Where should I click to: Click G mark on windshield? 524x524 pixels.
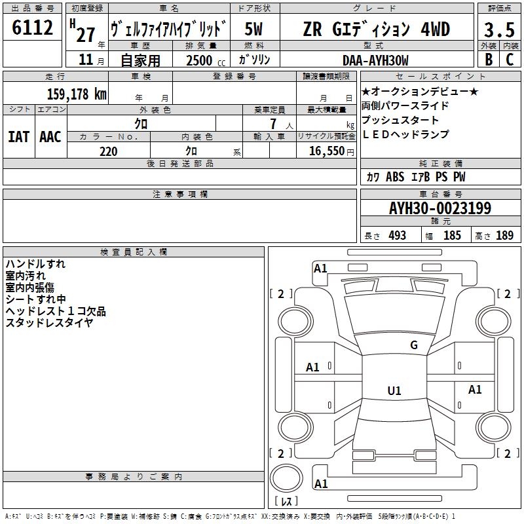(414, 345)
